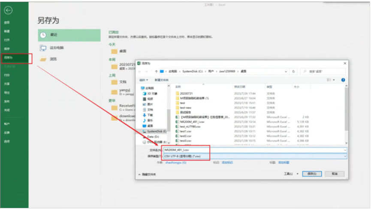Select the 最近 (Recent) location with clock icon
Viewport: 371px width, 209px height.
pos(69,35)
